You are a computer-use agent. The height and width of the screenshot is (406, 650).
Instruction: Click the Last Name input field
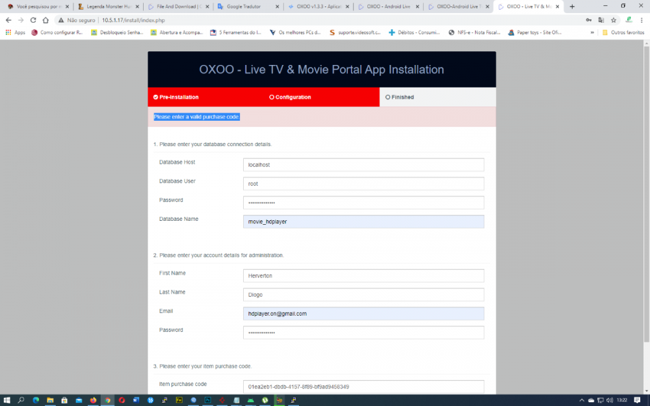pyautogui.click(x=363, y=294)
